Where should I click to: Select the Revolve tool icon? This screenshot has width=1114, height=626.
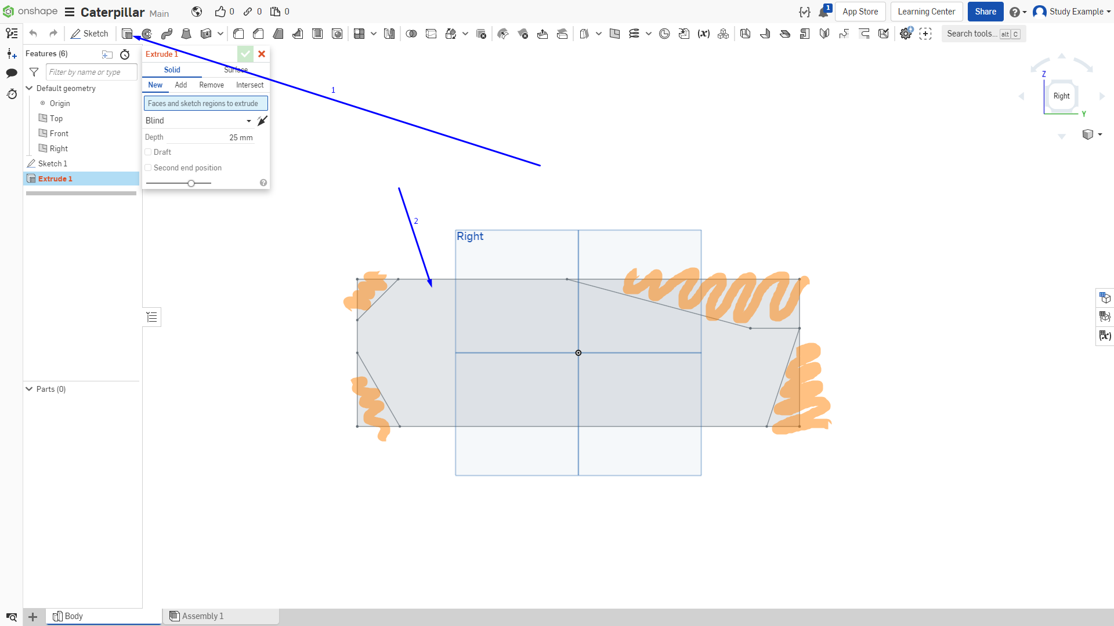147,34
